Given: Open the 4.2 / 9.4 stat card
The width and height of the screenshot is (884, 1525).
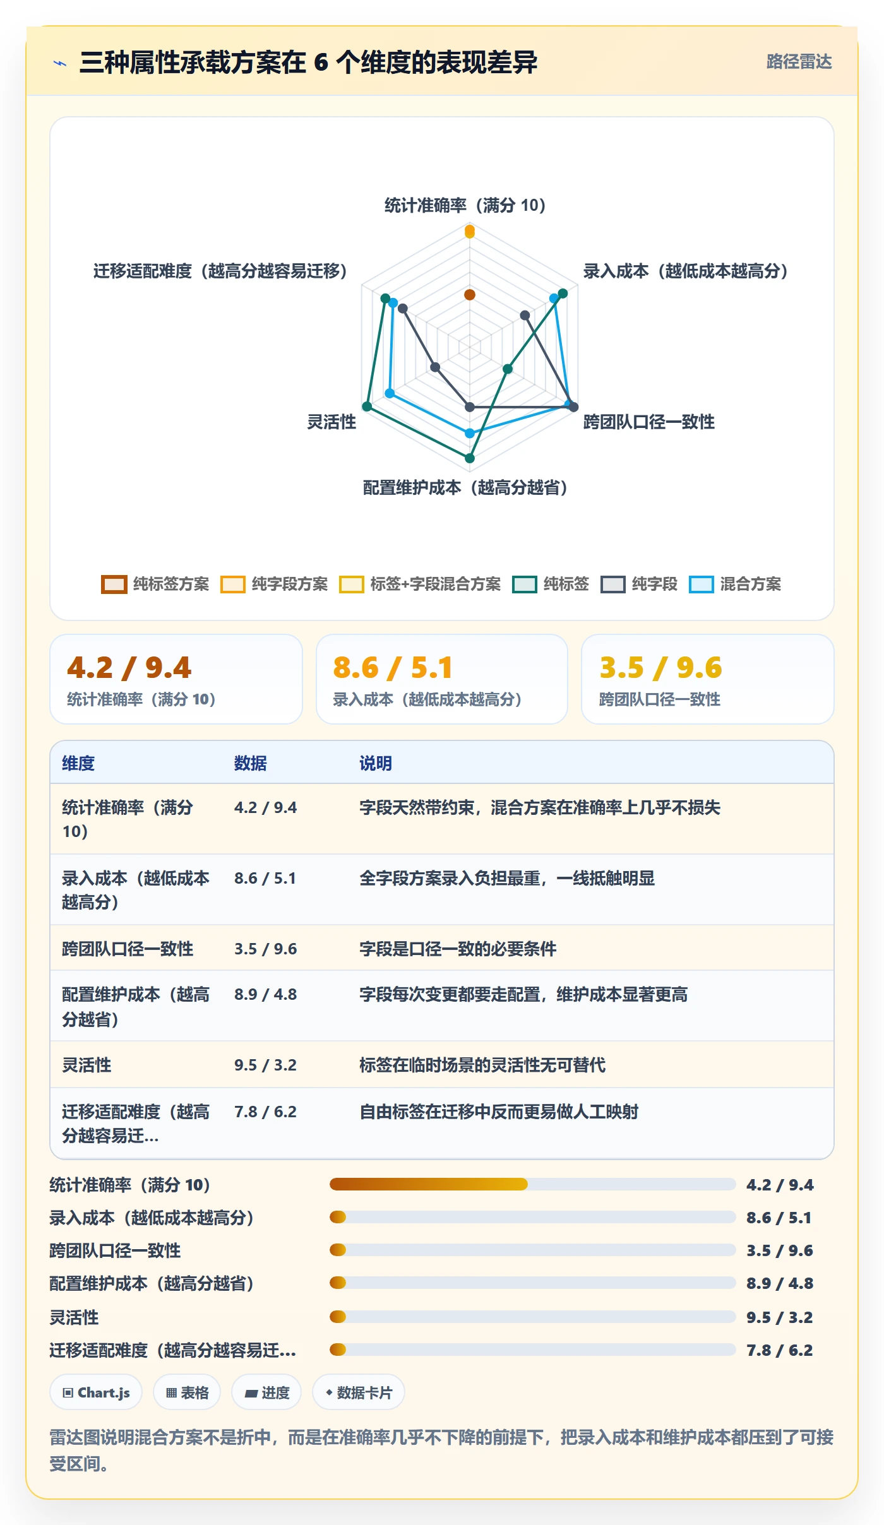Looking at the screenshot, I should (176, 679).
